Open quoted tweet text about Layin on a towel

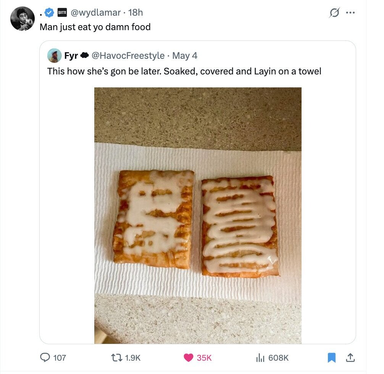tap(184, 71)
